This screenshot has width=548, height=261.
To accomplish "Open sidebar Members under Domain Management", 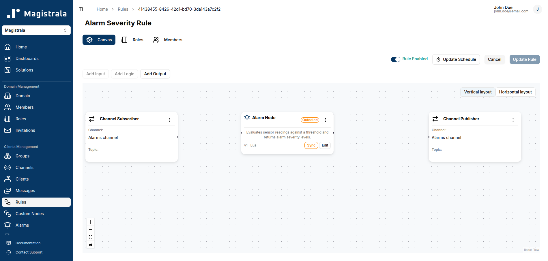I will coord(36,107).
